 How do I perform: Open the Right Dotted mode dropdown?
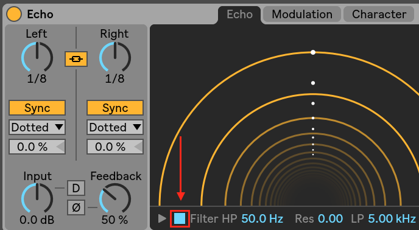click(x=115, y=127)
